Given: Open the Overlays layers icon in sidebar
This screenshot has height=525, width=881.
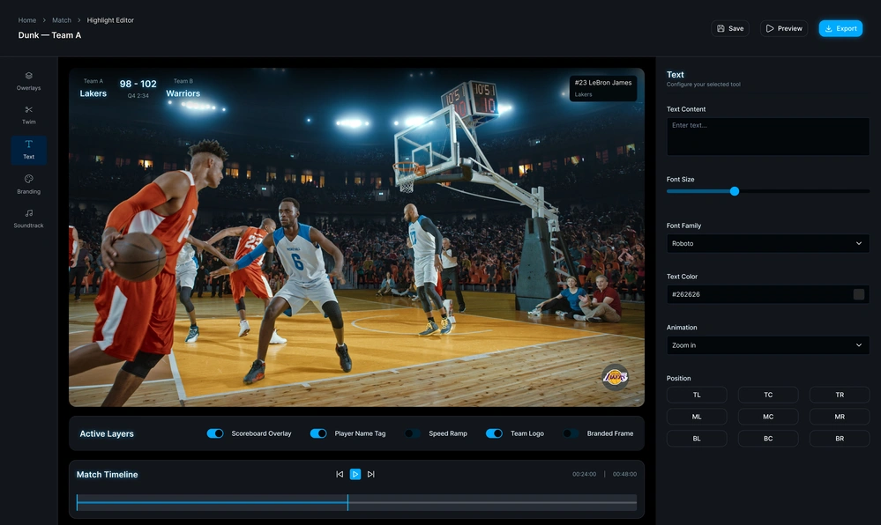Looking at the screenshot, I should pyautogui.click(x=28, y=76).
